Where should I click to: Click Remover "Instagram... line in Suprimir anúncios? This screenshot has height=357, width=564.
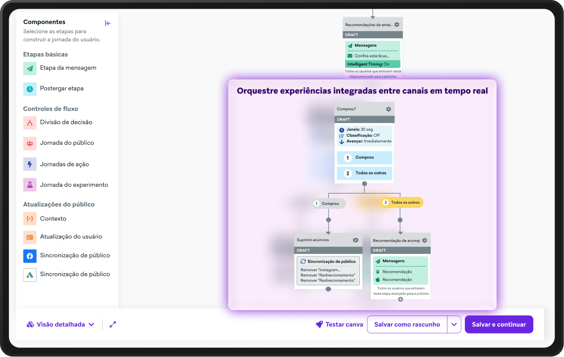click(x=321, y=270)
